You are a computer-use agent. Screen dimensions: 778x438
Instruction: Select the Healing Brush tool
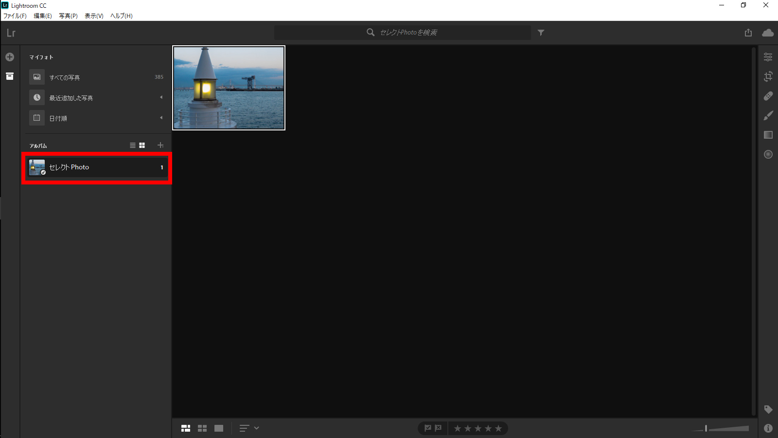768,96
